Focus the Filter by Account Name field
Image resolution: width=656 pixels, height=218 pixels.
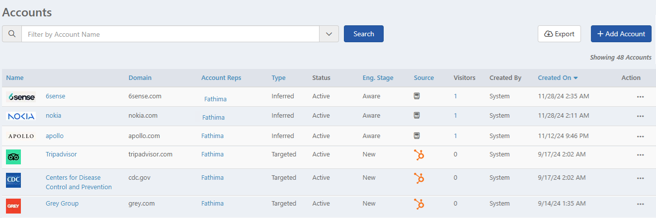[x=170, y=34]
